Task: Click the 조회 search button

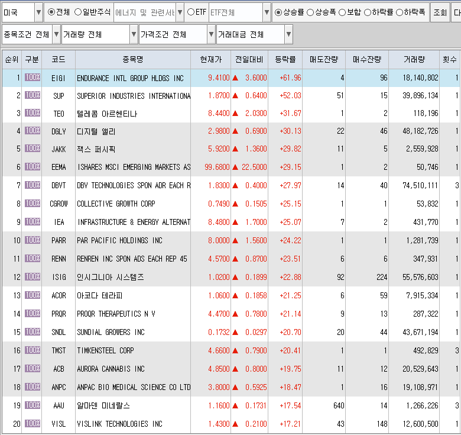Action: click(440, 12)
